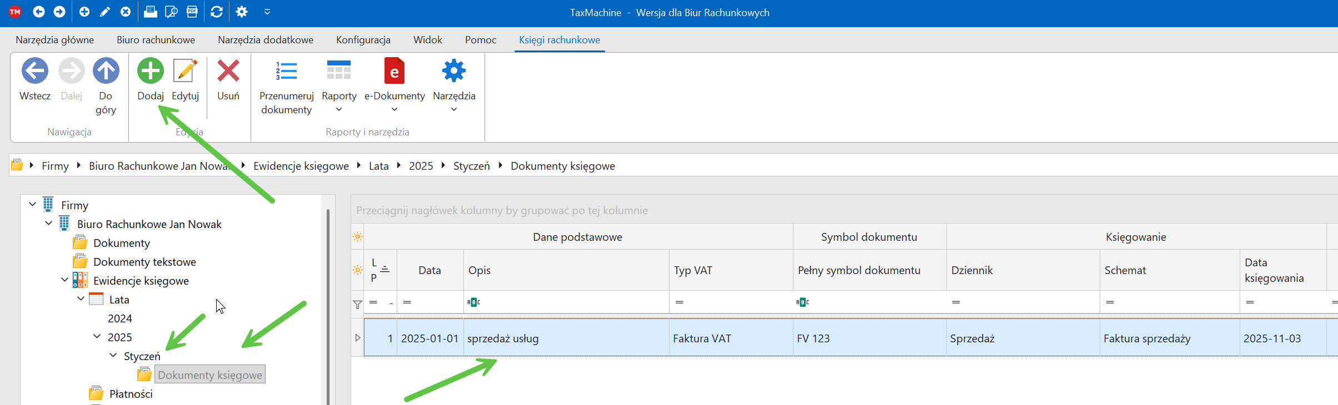Screen dimensions: 1338x405
Task: Collapse the Ewidencje księgowe tree node
Action: [65, 280]
